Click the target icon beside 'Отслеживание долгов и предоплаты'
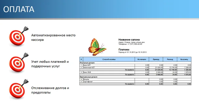The height and width of the screenshot is (112, 199). pyautogui.click(x=19, y=89)
